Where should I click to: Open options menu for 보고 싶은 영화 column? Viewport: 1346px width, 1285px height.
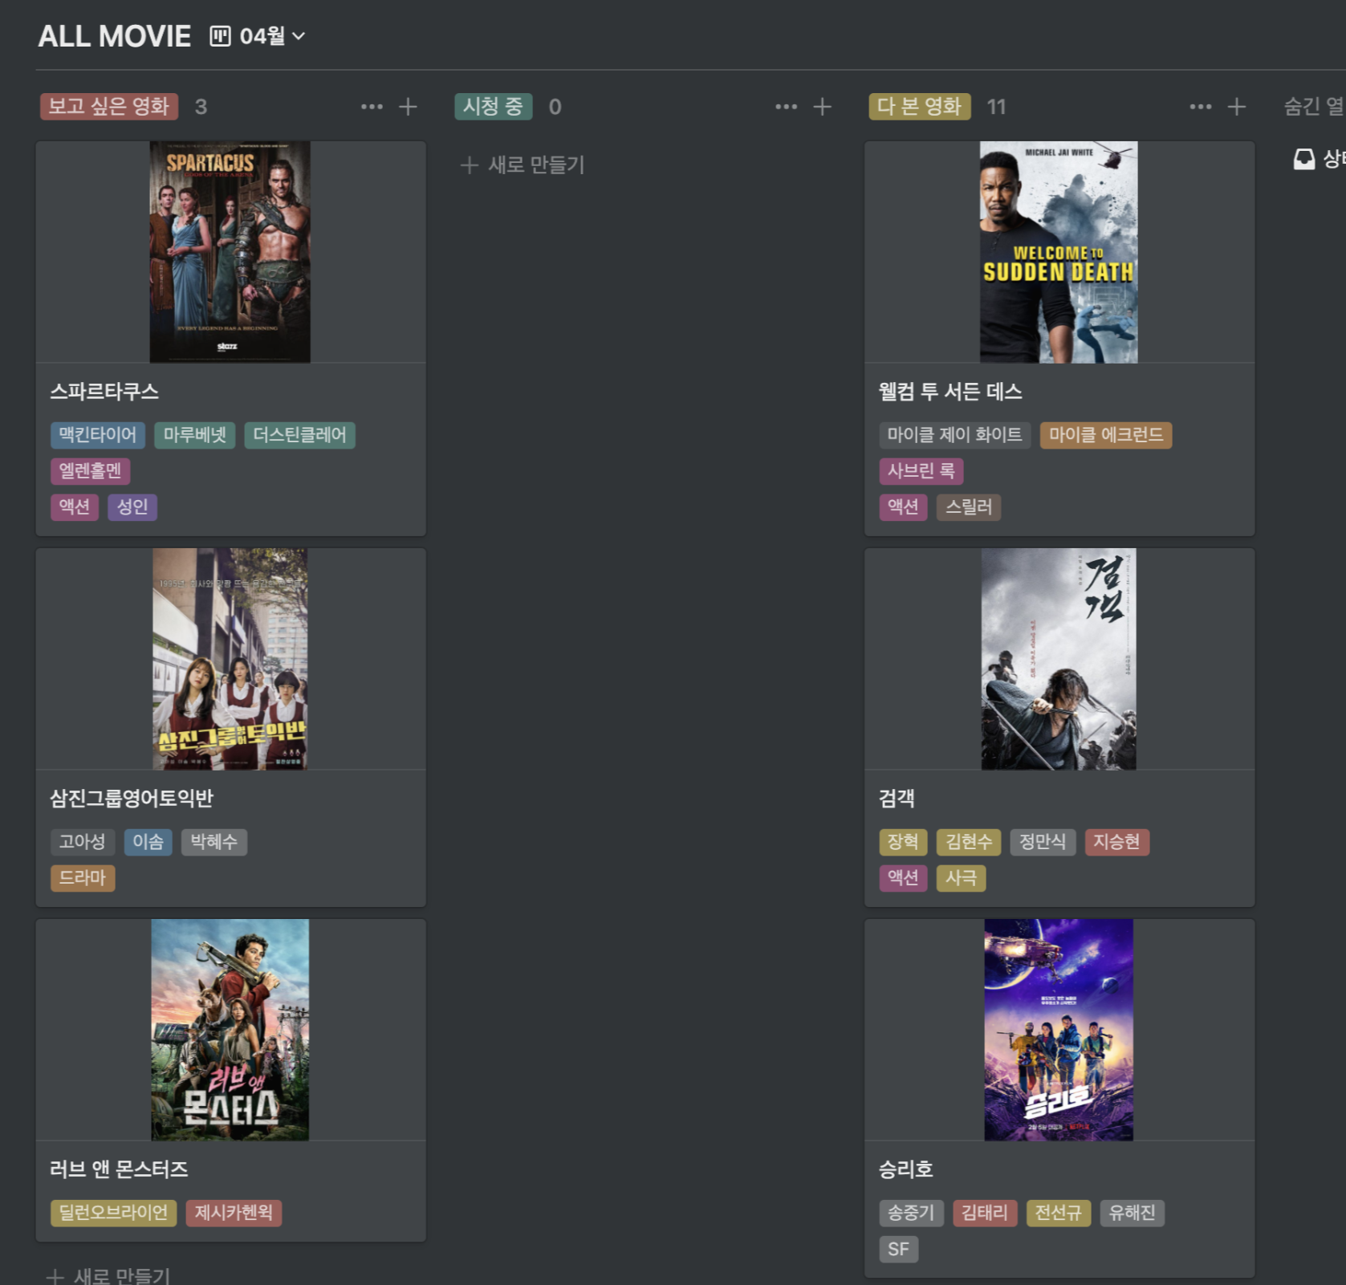372,107
